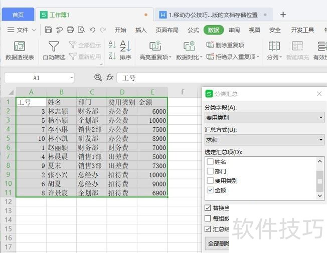
Task: Click the formula bar input field
Action: click(222, 78)
